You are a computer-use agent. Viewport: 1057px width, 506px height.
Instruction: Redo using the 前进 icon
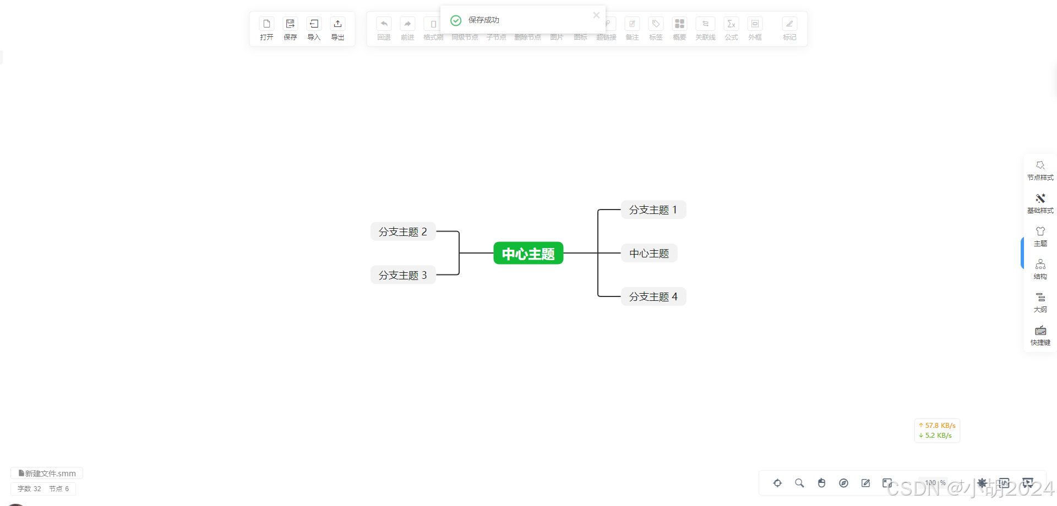coord(407,29)
